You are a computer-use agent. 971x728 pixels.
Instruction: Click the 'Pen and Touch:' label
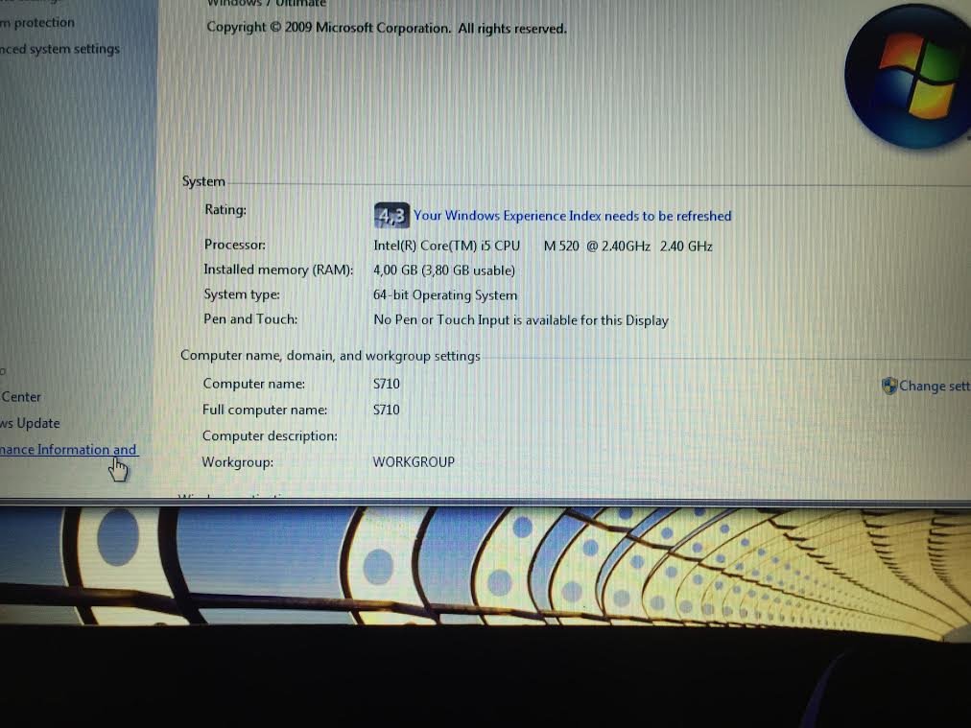(250, 319)
